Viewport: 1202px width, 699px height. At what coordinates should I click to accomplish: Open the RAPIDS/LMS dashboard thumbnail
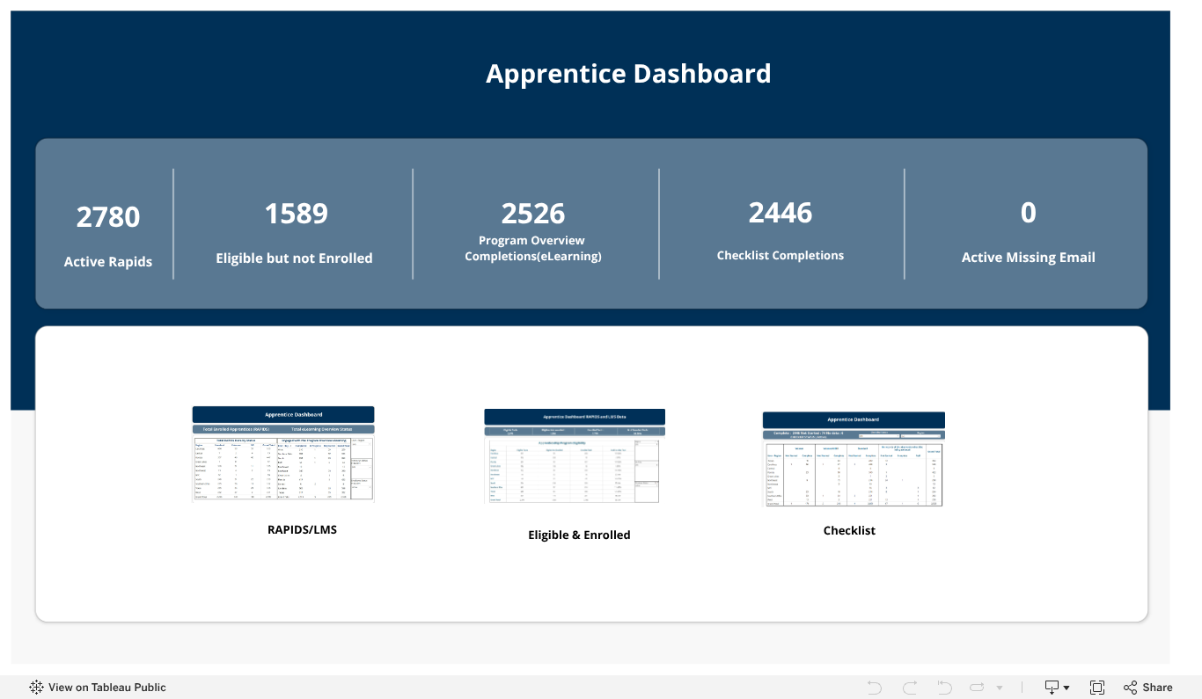pos(283,454)
